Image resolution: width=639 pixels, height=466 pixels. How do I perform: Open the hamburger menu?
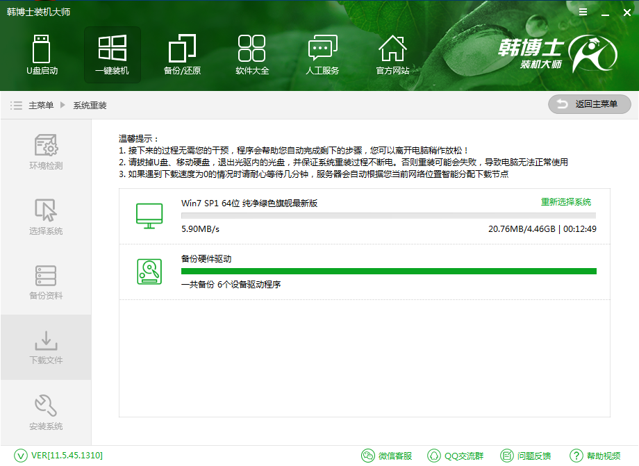point(582,12)
